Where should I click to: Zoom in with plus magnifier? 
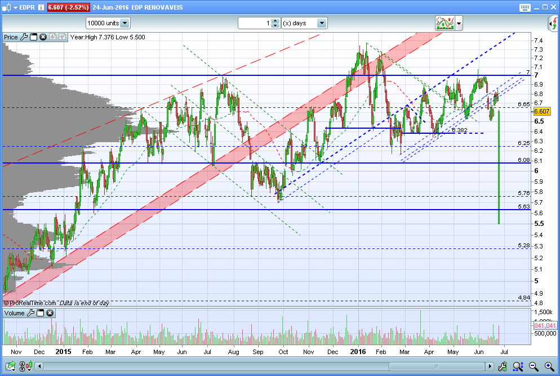click(x=549, y=366)
